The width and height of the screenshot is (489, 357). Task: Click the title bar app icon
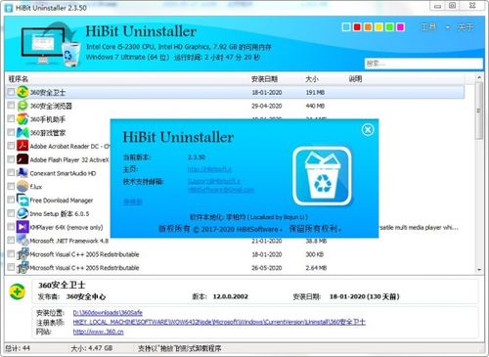9,8
